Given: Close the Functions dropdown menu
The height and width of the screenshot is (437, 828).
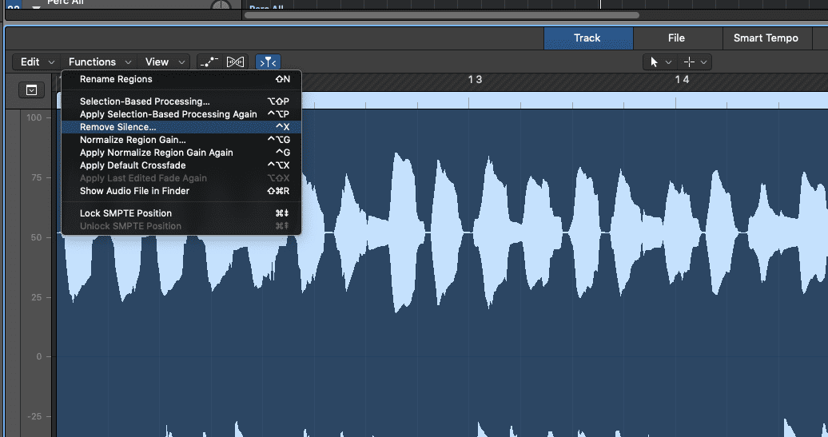Looking at the screenshot, I should [98, 62].
